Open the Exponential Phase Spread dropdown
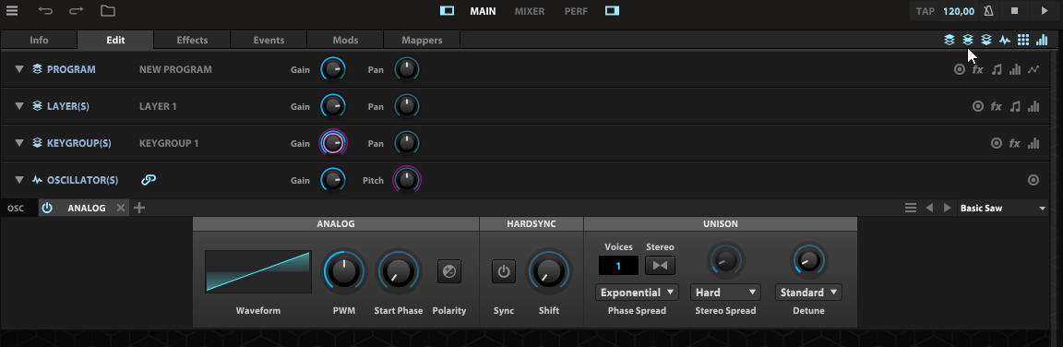The width and height of the screenshot is (1063, 347). pos(638,293)
